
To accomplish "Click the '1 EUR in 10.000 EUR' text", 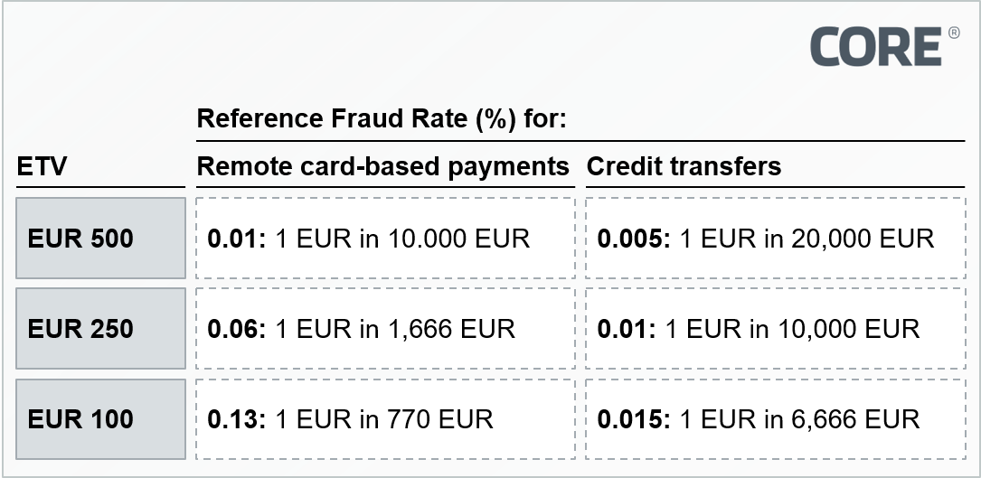I will [401, 239].
